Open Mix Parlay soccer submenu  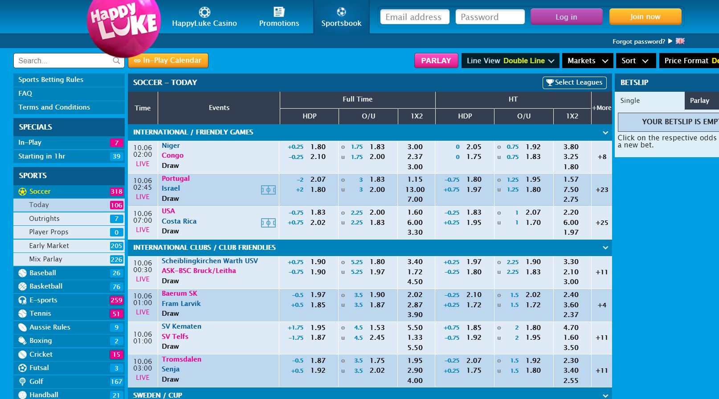tap(69, 259)
